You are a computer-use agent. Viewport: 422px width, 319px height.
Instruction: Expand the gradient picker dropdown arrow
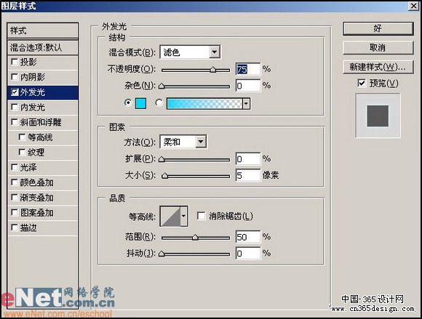tap(246, 104)
